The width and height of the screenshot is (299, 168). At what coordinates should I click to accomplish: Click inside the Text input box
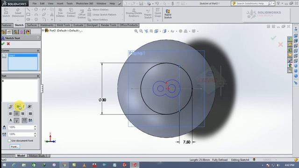tap(20, 90)
